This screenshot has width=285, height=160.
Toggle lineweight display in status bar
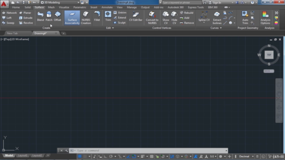tap(142, 156)
